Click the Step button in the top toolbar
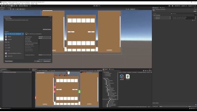The image size is (197, 111). (99, 6)
